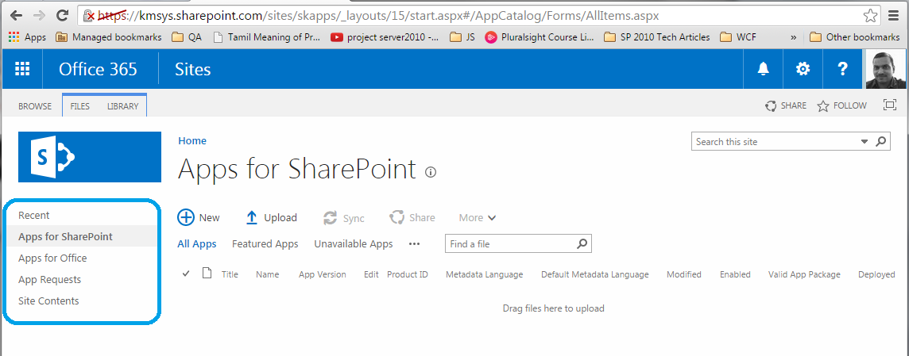
Task: Select the All Apps view
Action: tap(197, 243)
